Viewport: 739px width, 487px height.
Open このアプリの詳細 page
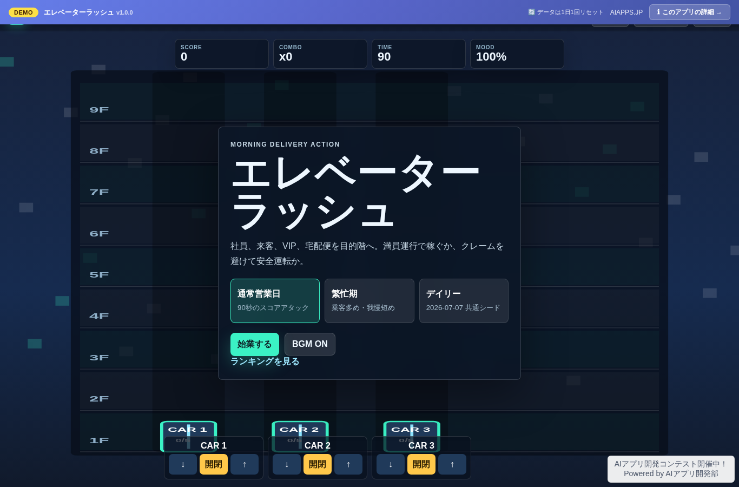690,12
